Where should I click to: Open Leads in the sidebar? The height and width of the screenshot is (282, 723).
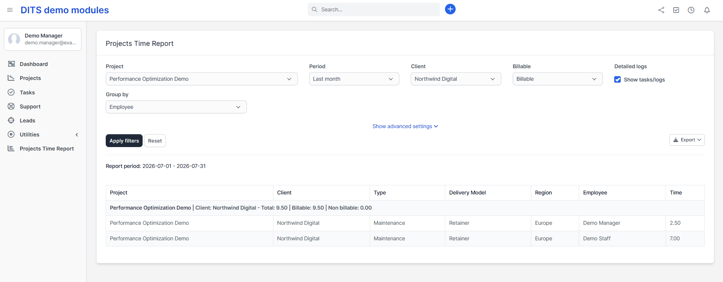[27, 121]
